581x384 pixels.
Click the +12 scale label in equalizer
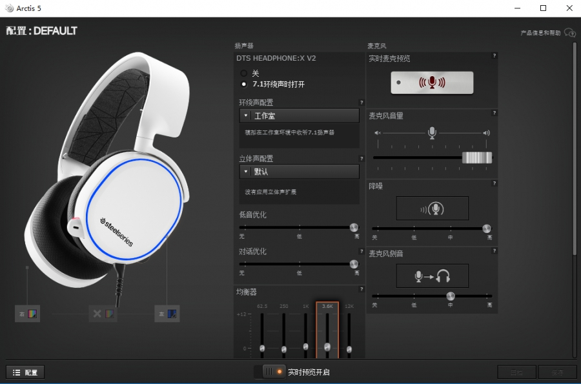pos(241,314)
